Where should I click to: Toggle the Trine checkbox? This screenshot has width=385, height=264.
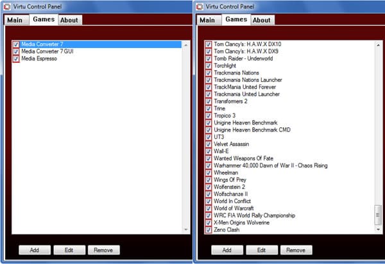coord(208,108)
